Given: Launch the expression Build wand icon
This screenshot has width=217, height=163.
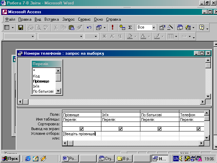Looking at the screenshot, I should [170, 27].
